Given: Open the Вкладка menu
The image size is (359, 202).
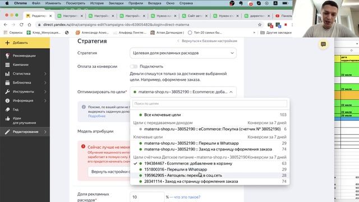Looking at the screenshot, I should (x=155, y=3).
